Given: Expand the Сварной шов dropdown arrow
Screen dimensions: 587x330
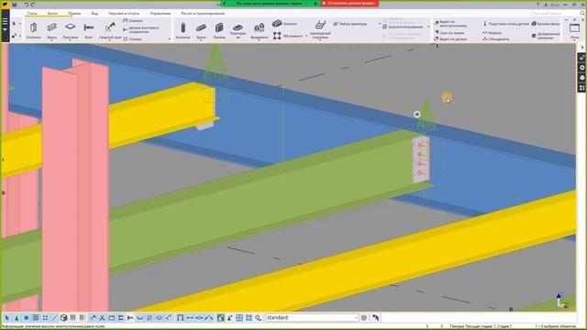Looking at the screenshot, I should click(110, 39).
